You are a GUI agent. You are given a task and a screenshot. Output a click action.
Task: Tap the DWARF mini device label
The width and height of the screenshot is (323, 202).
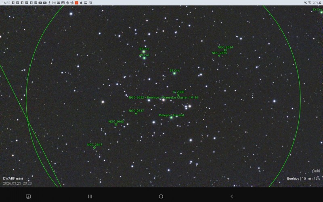coord(13,179)
